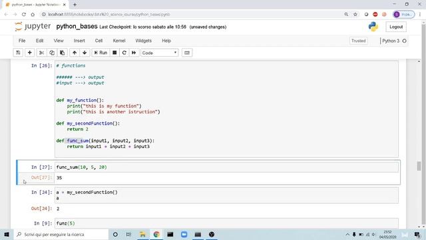Close the python_bases browser tab

pos(65,5)
